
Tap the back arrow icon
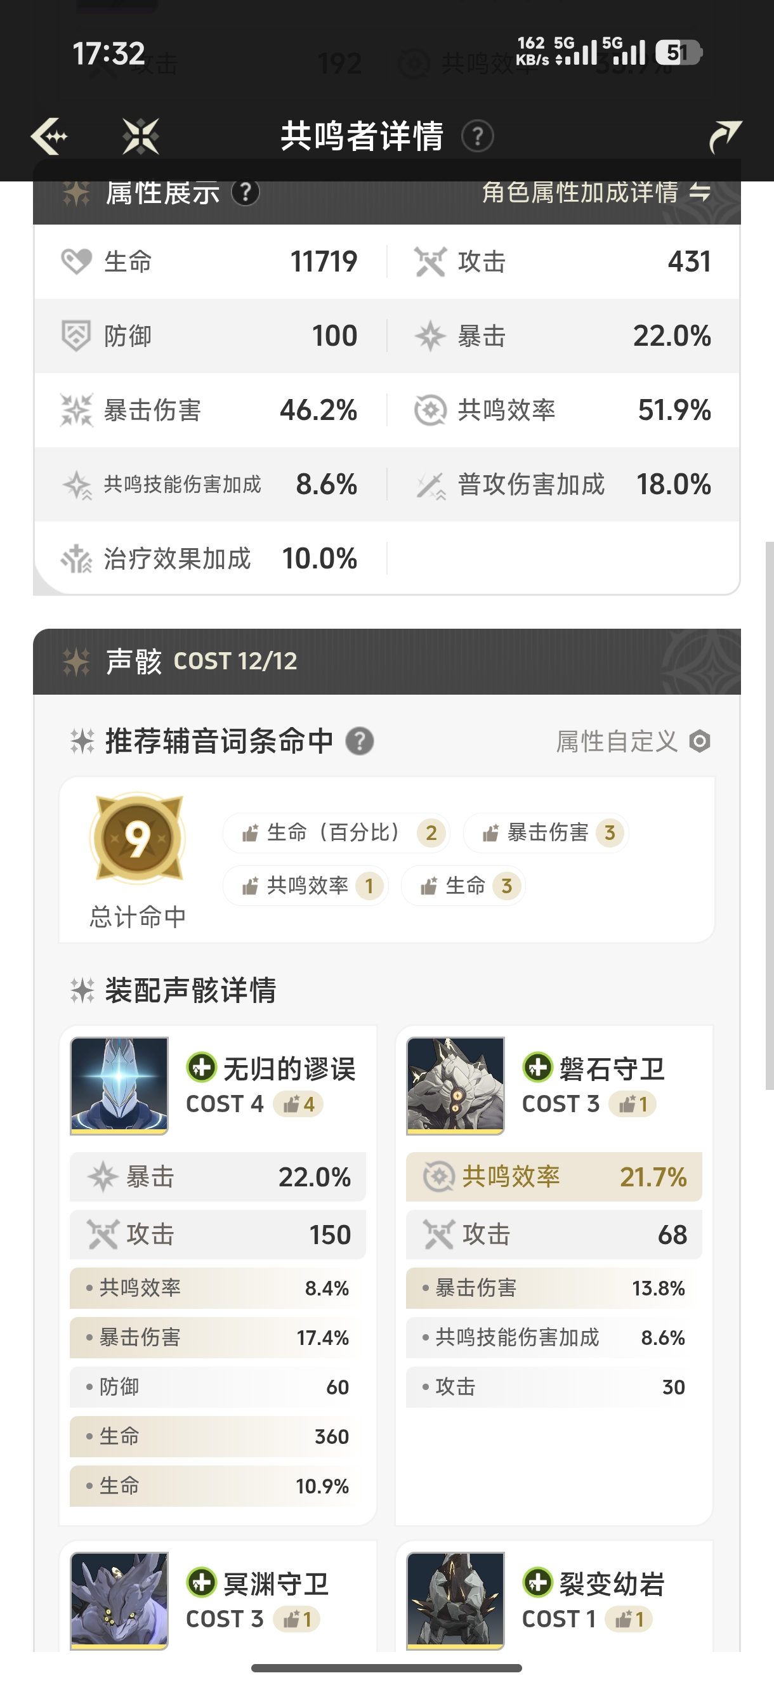point(49,136)
